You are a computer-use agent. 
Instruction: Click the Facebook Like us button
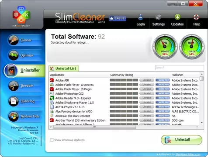(x=118, y=18)
